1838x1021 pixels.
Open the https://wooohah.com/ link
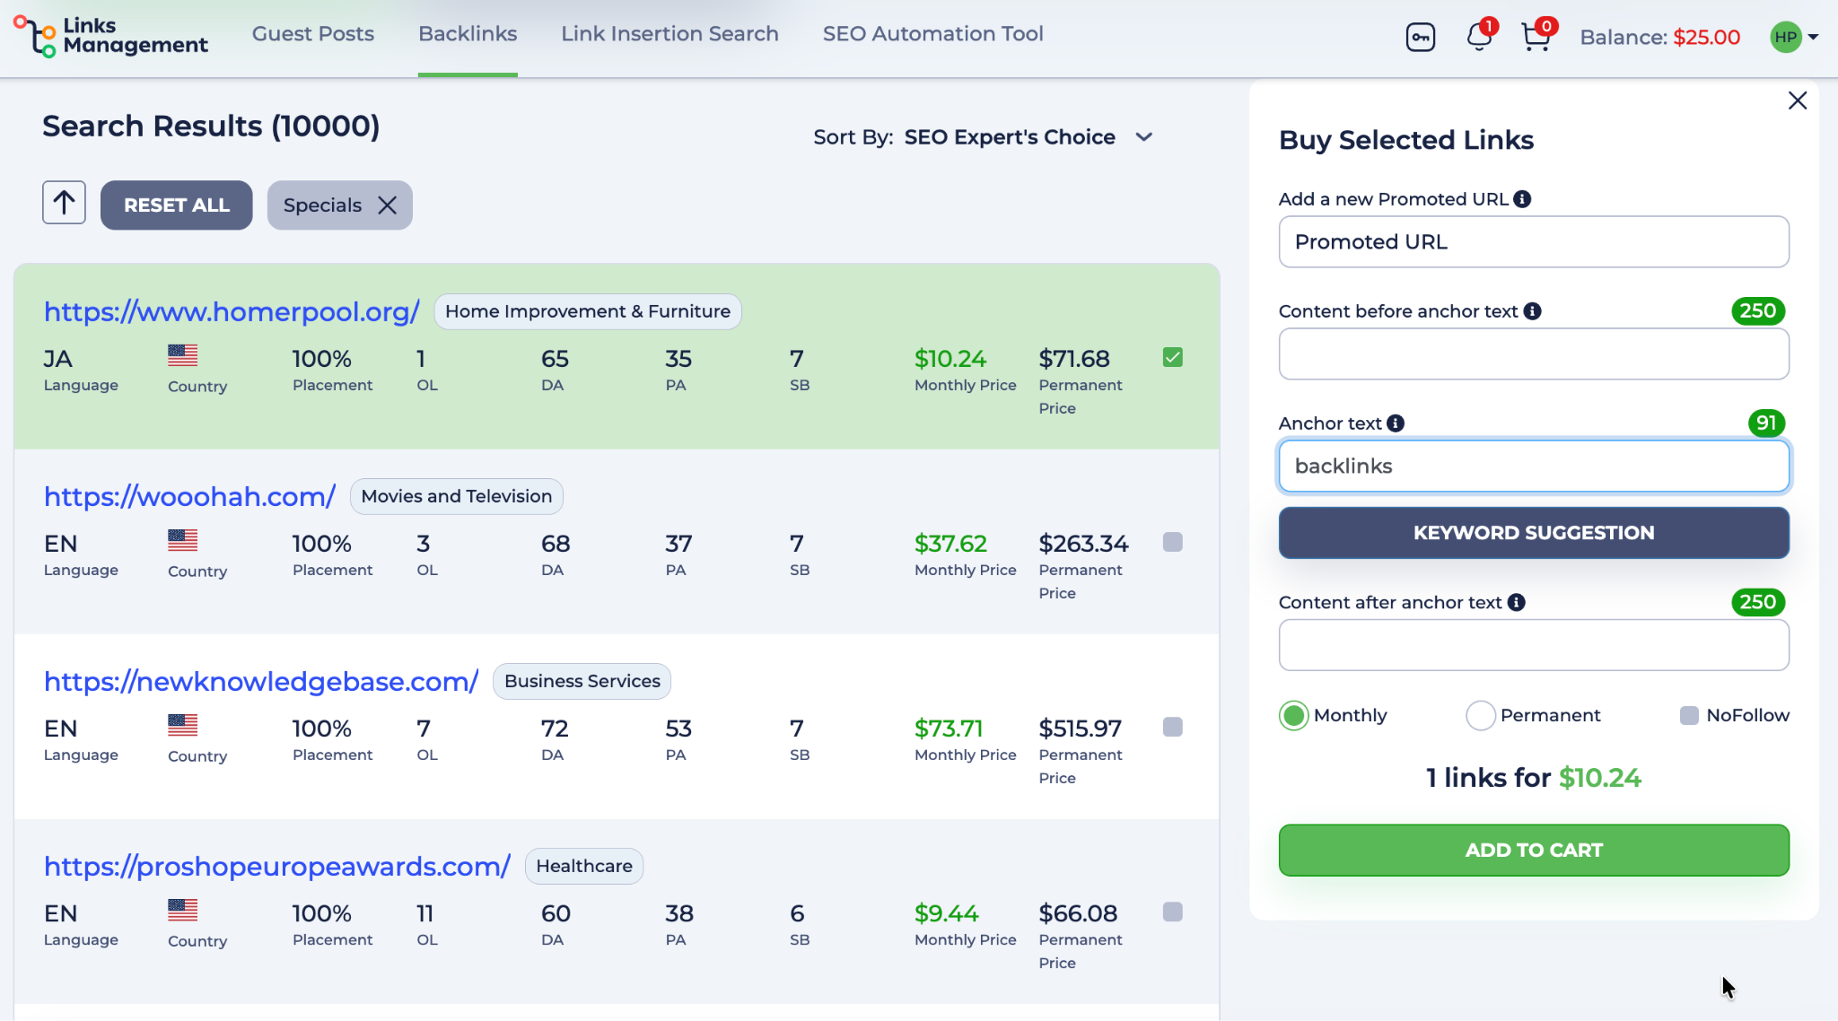tap(189, 497)
